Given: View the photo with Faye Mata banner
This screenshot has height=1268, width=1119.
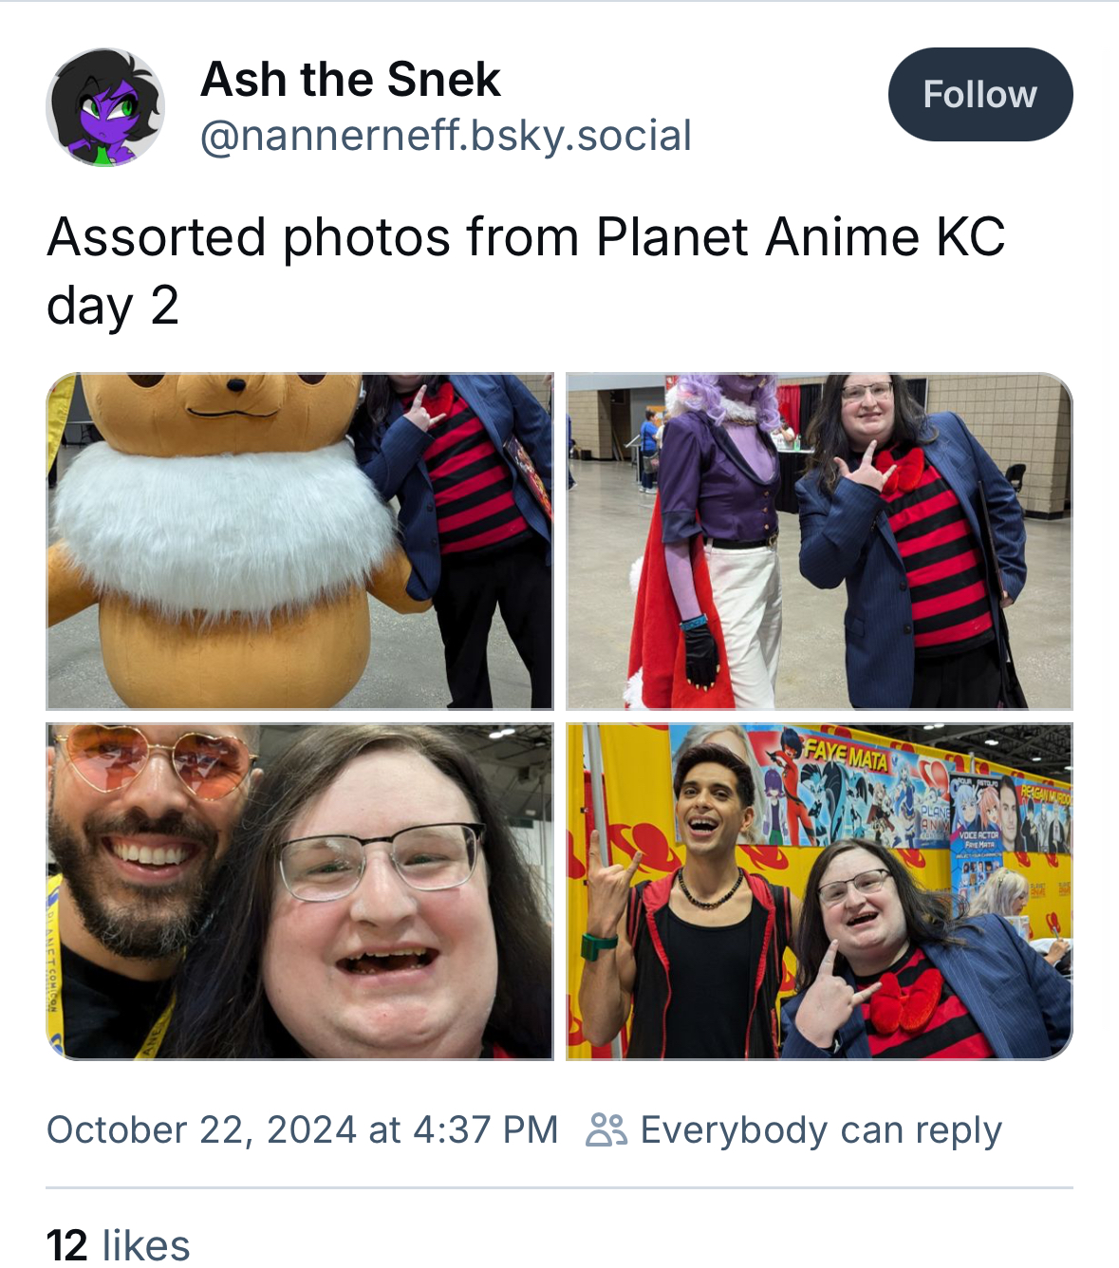Looking at the screenshot, I should pos(819,891).
